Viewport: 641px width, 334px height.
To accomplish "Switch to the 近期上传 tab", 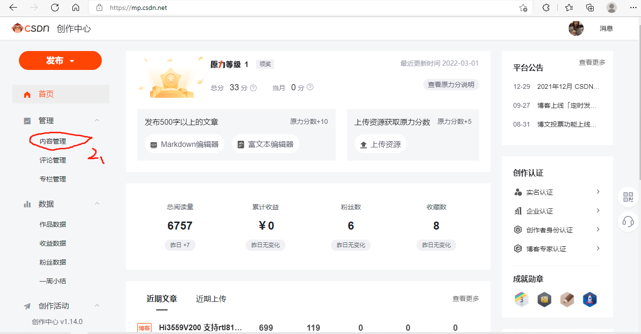I will tap(211, 299).
